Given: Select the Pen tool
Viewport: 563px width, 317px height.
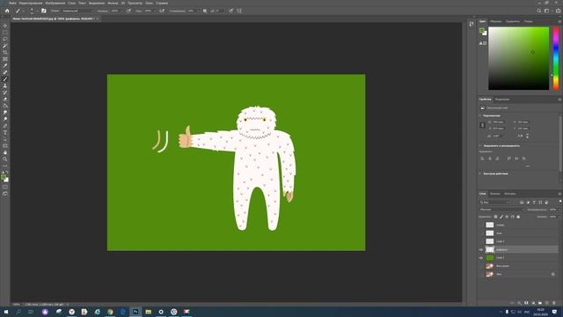Looking at the screenshot, I should tap(5, 126).
